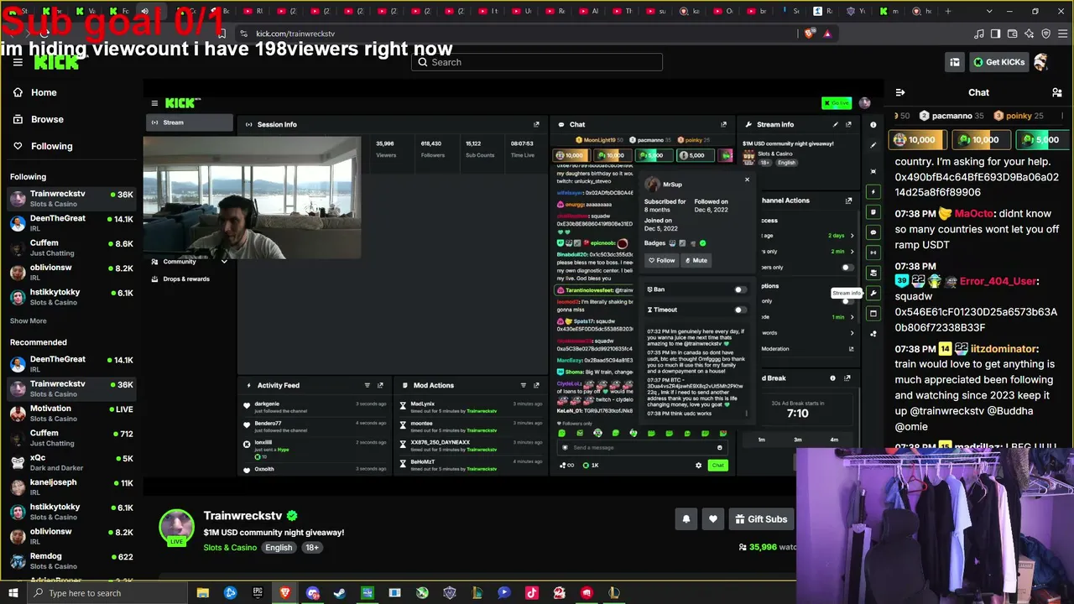Screen dimensions: 1074x604
Task: Click the green Chat send button
Action: [x=717, y=466]
